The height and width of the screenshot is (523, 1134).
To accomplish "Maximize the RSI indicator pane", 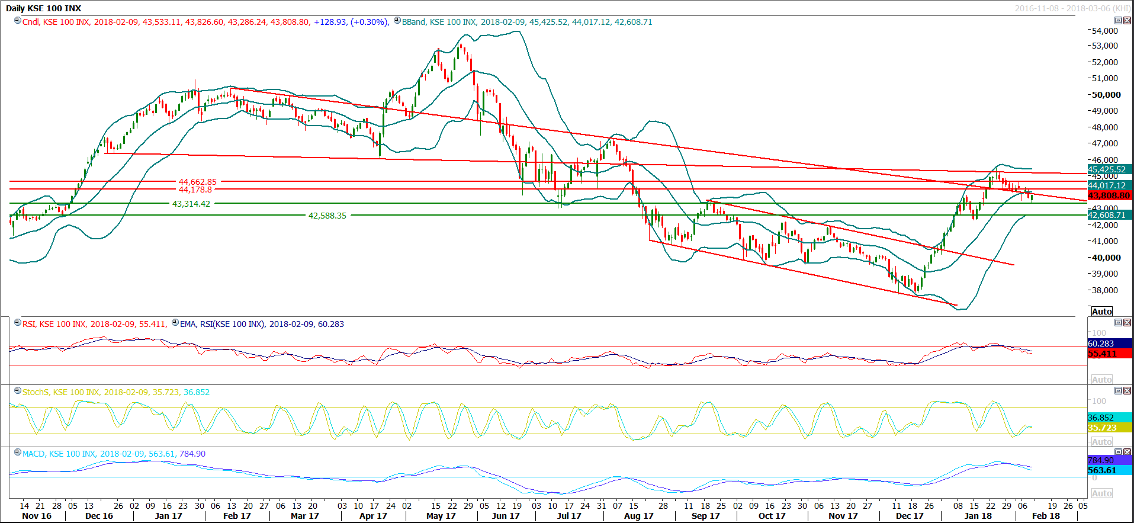I will (x=1118, y=323).
